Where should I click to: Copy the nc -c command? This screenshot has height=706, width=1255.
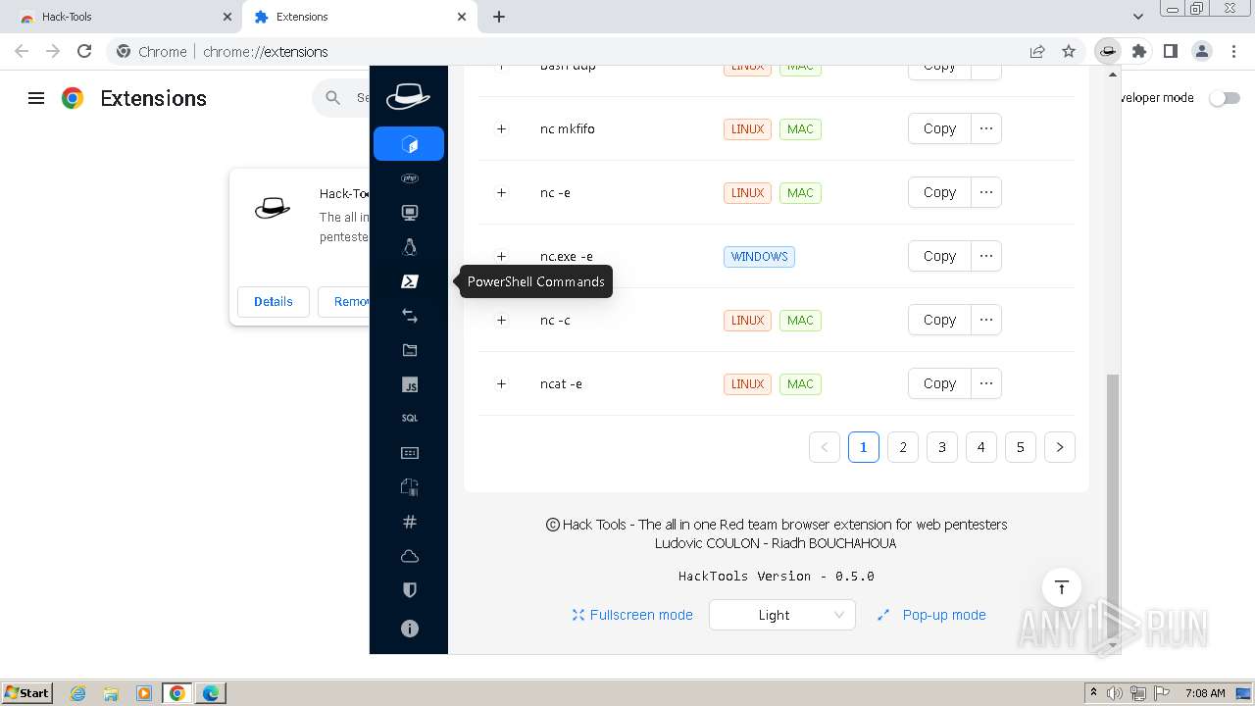[x=939, y=320]
